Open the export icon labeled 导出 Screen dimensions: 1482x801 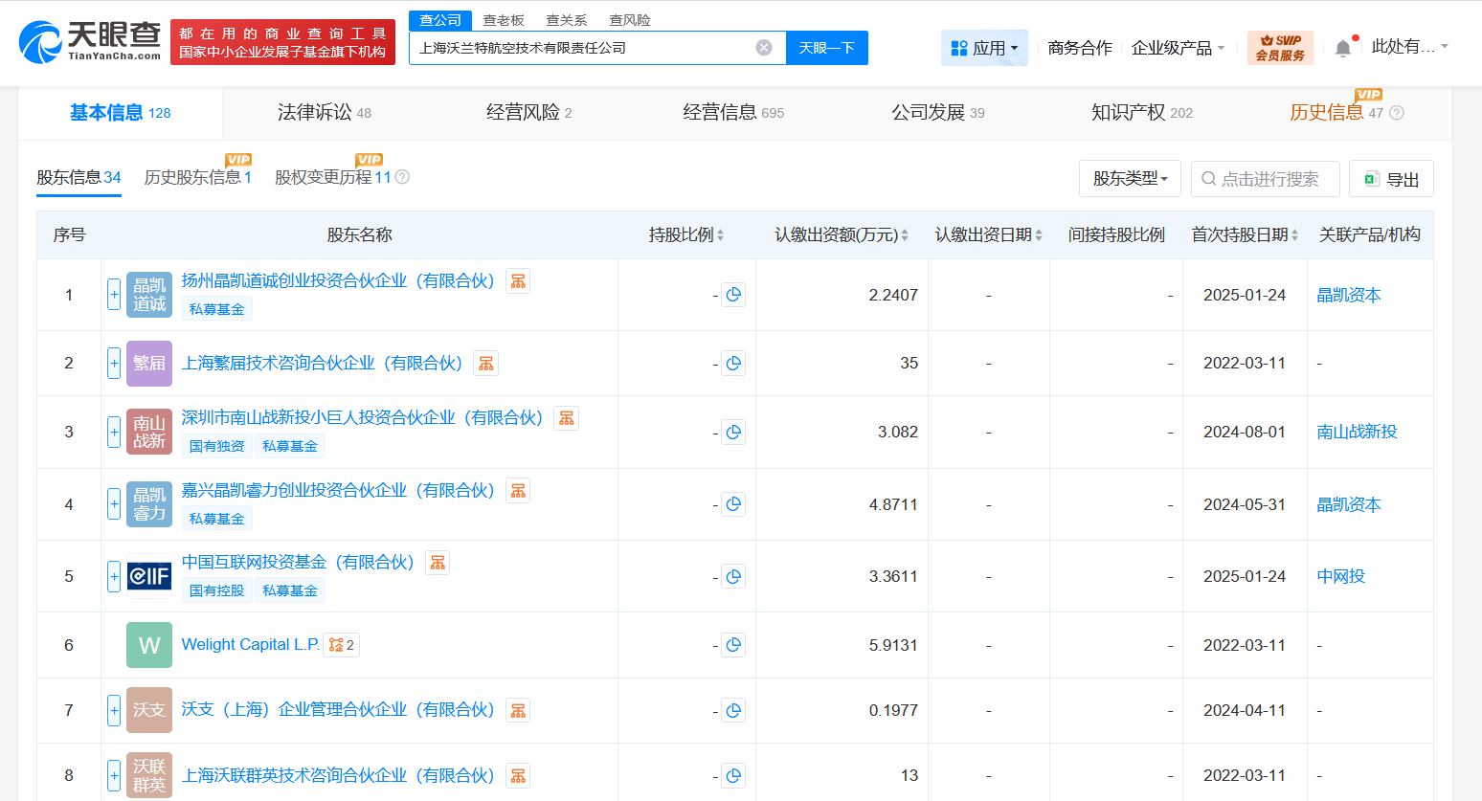(x=1391, y=178)
